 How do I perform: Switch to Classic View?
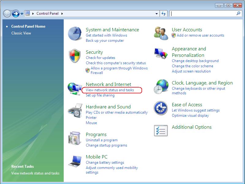(x=21, y=33)
